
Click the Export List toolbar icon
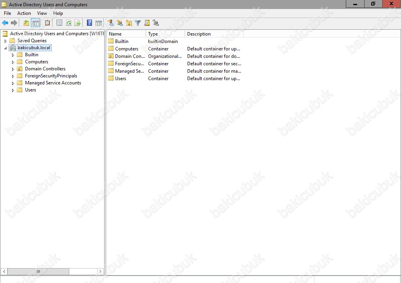click(78, 23)
